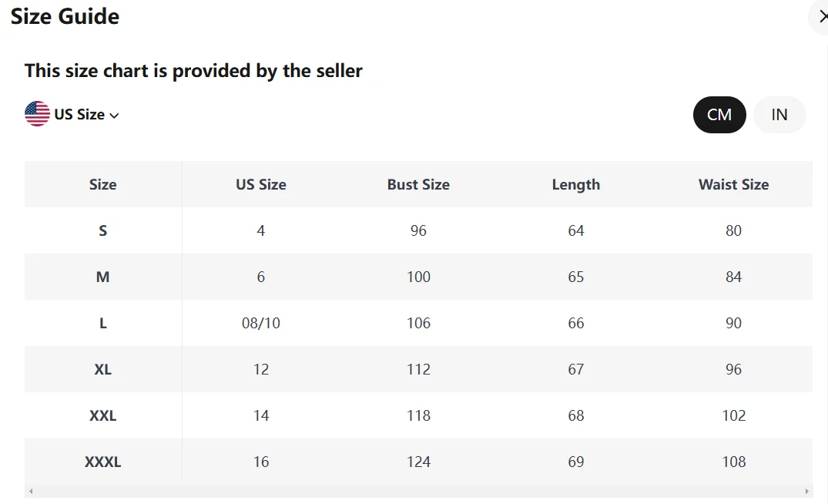
Task: Click the Bust Size column header
Action: pyautogui.click(x=418, y=184)
